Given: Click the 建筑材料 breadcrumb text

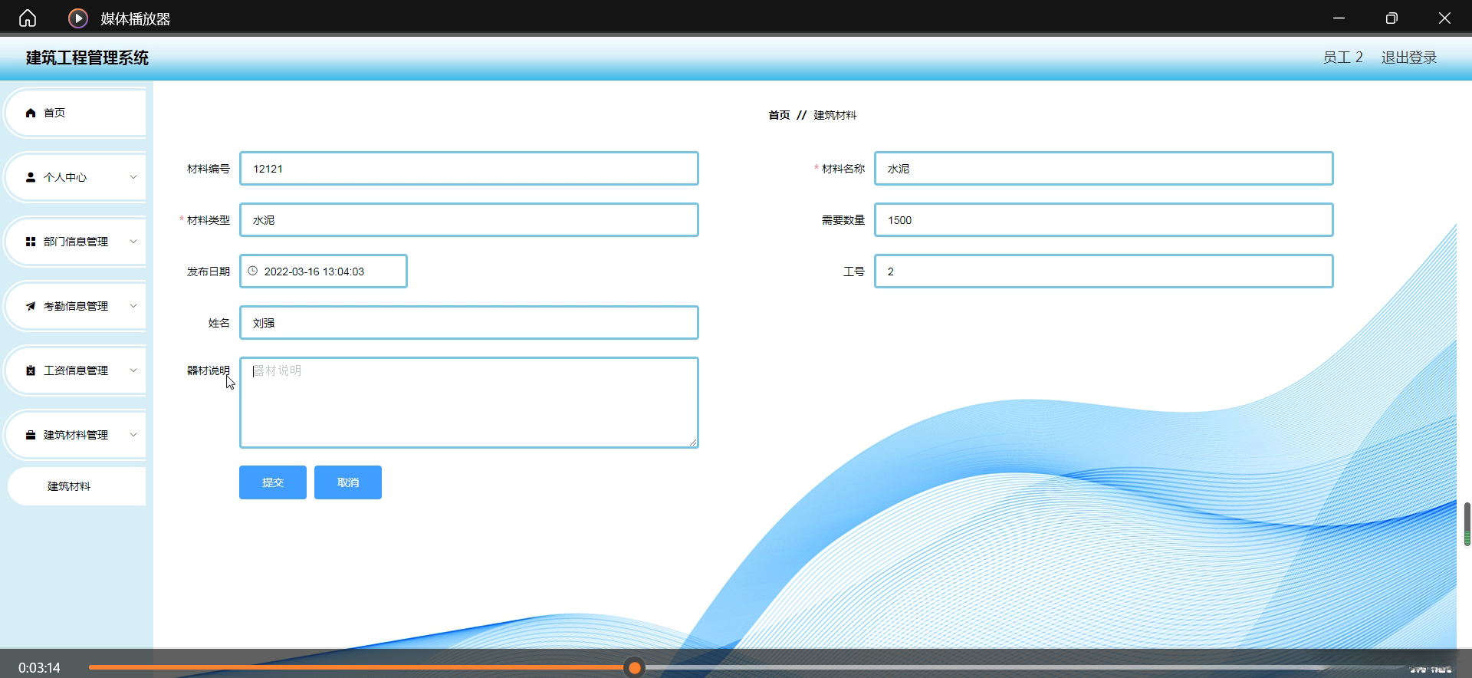Looking at the screenshot, I should 835,115.
